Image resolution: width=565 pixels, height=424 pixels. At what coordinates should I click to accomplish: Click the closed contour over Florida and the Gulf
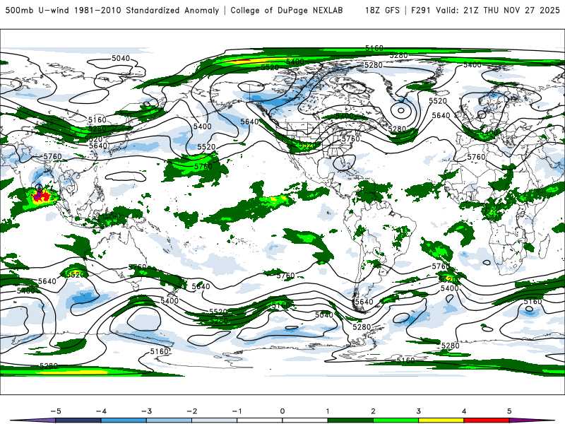coord(344,163)
